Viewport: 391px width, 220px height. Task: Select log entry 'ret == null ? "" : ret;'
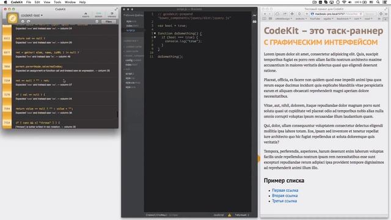click(x=65, y=82)
